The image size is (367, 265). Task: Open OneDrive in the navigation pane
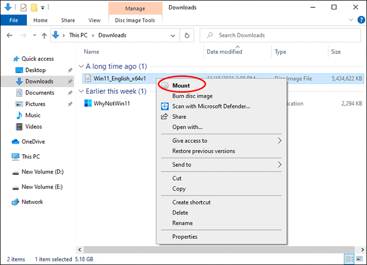(x=33, y=141)
